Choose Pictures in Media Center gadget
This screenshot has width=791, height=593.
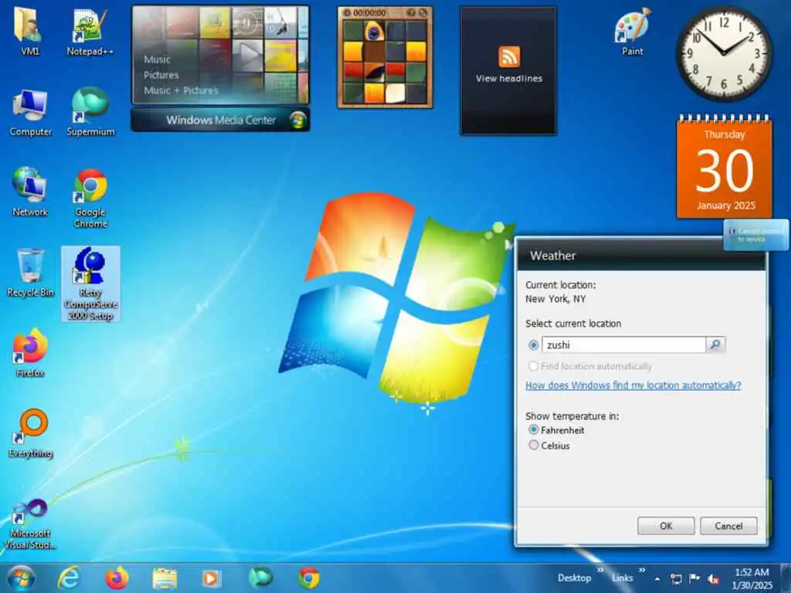(x=161, y=75)
